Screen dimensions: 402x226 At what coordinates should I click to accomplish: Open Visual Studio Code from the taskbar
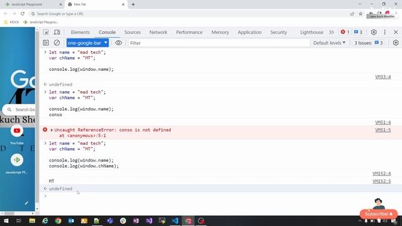click(x=175, y=220)
